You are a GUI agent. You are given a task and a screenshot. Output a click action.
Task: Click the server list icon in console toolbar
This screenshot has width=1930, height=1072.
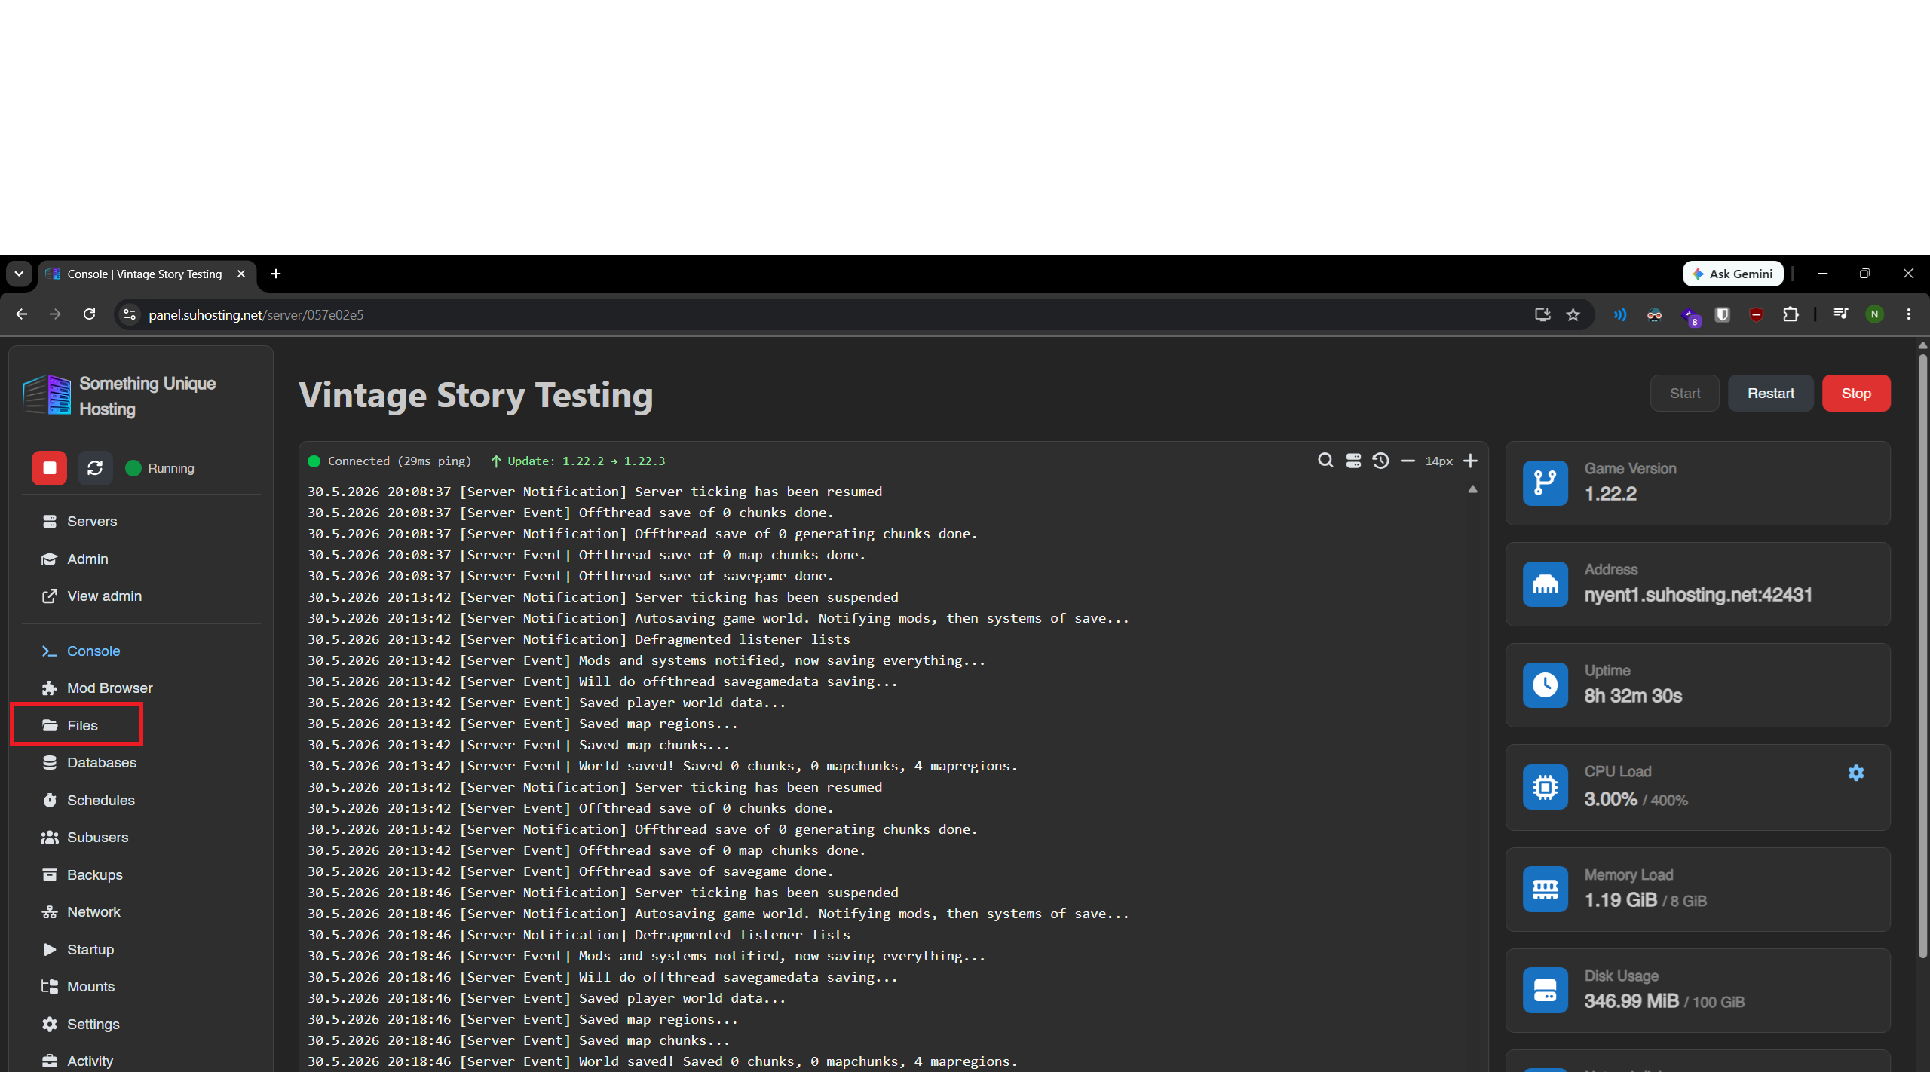point(1353,461)
